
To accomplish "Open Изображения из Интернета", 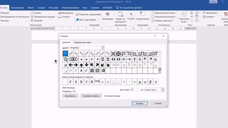I will [x=15, y=17].
